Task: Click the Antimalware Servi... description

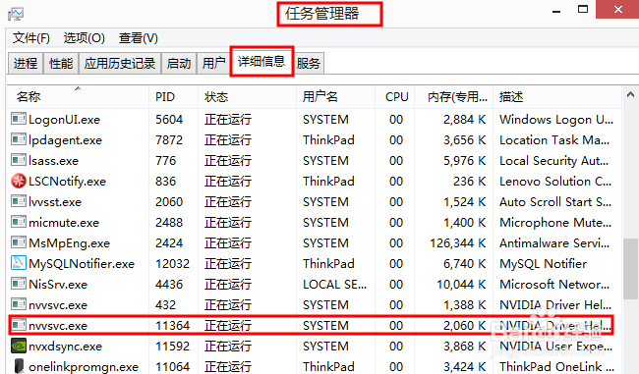Action: pyautogui.click(x=554, y=243)
